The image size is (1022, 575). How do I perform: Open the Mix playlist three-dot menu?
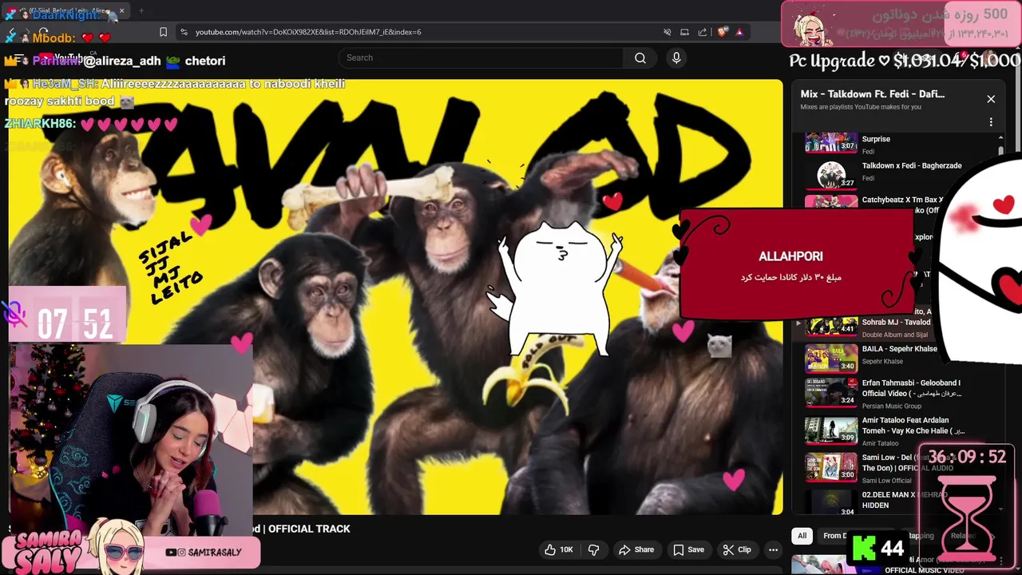coord(991,122)
